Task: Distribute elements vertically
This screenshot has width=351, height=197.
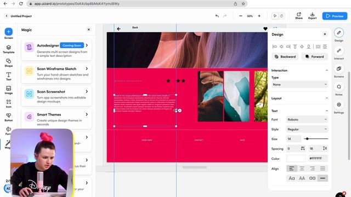Action: [x=325, y=47]
